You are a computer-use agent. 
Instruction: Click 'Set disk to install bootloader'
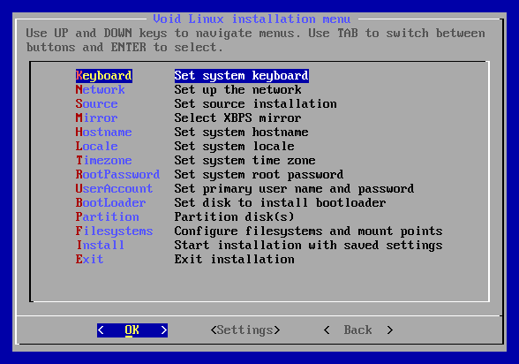pos(281,202)
